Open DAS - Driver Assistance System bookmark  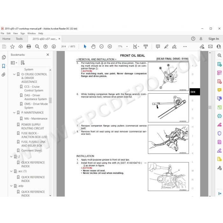coord(35,97)
